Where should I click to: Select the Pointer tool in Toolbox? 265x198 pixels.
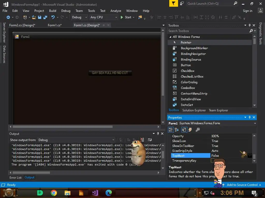pos(210,43)
